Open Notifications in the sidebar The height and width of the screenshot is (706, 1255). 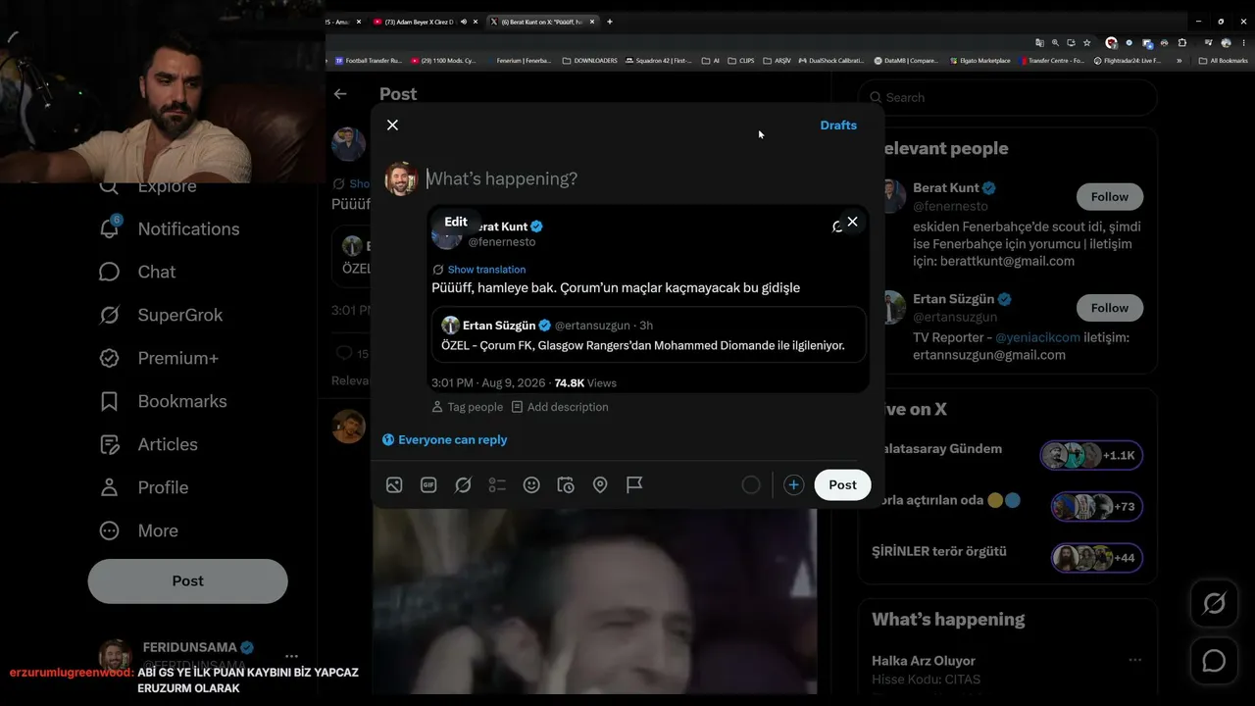coord(169,228)
